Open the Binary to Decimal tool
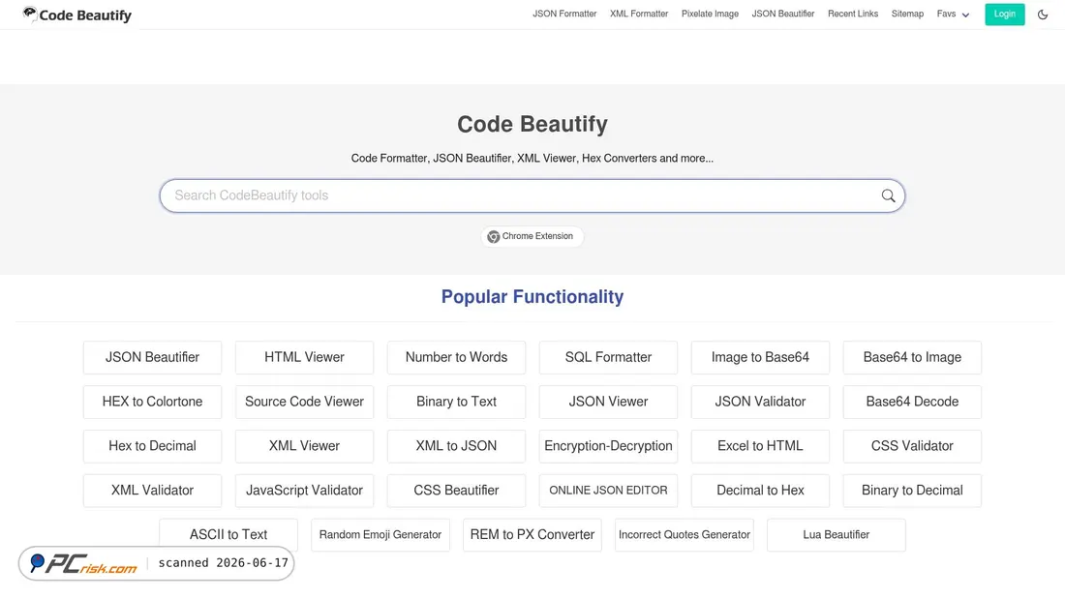Screen dimensions: 1065x599 tap(912, 491)
